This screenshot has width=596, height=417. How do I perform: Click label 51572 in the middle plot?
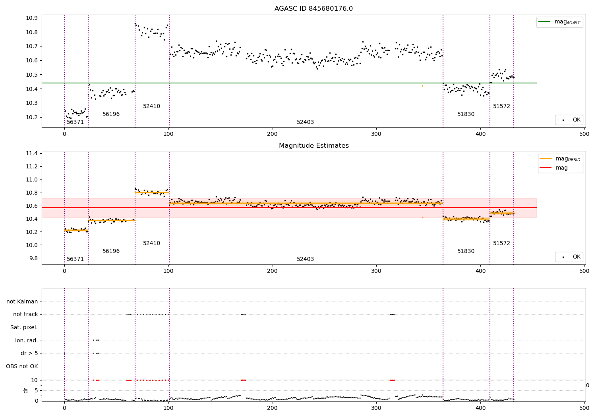point(501,243)
